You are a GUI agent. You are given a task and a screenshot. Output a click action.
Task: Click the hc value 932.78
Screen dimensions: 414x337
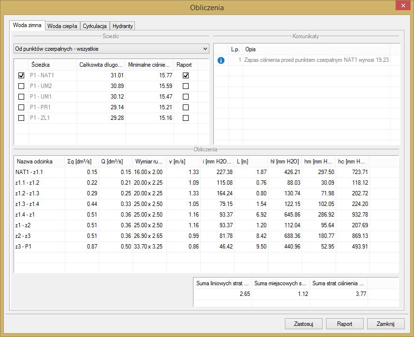tap(360, 215)
